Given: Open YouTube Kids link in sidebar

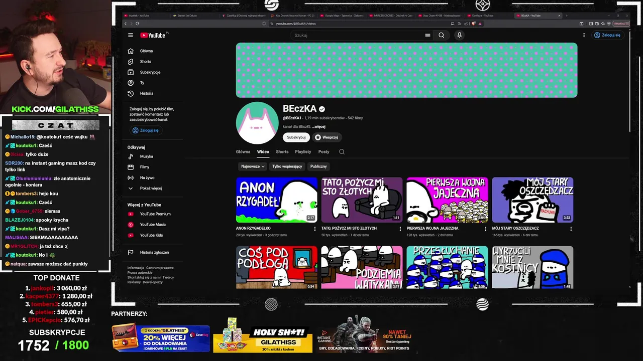Looking at the screenshot, I should 151,235.
